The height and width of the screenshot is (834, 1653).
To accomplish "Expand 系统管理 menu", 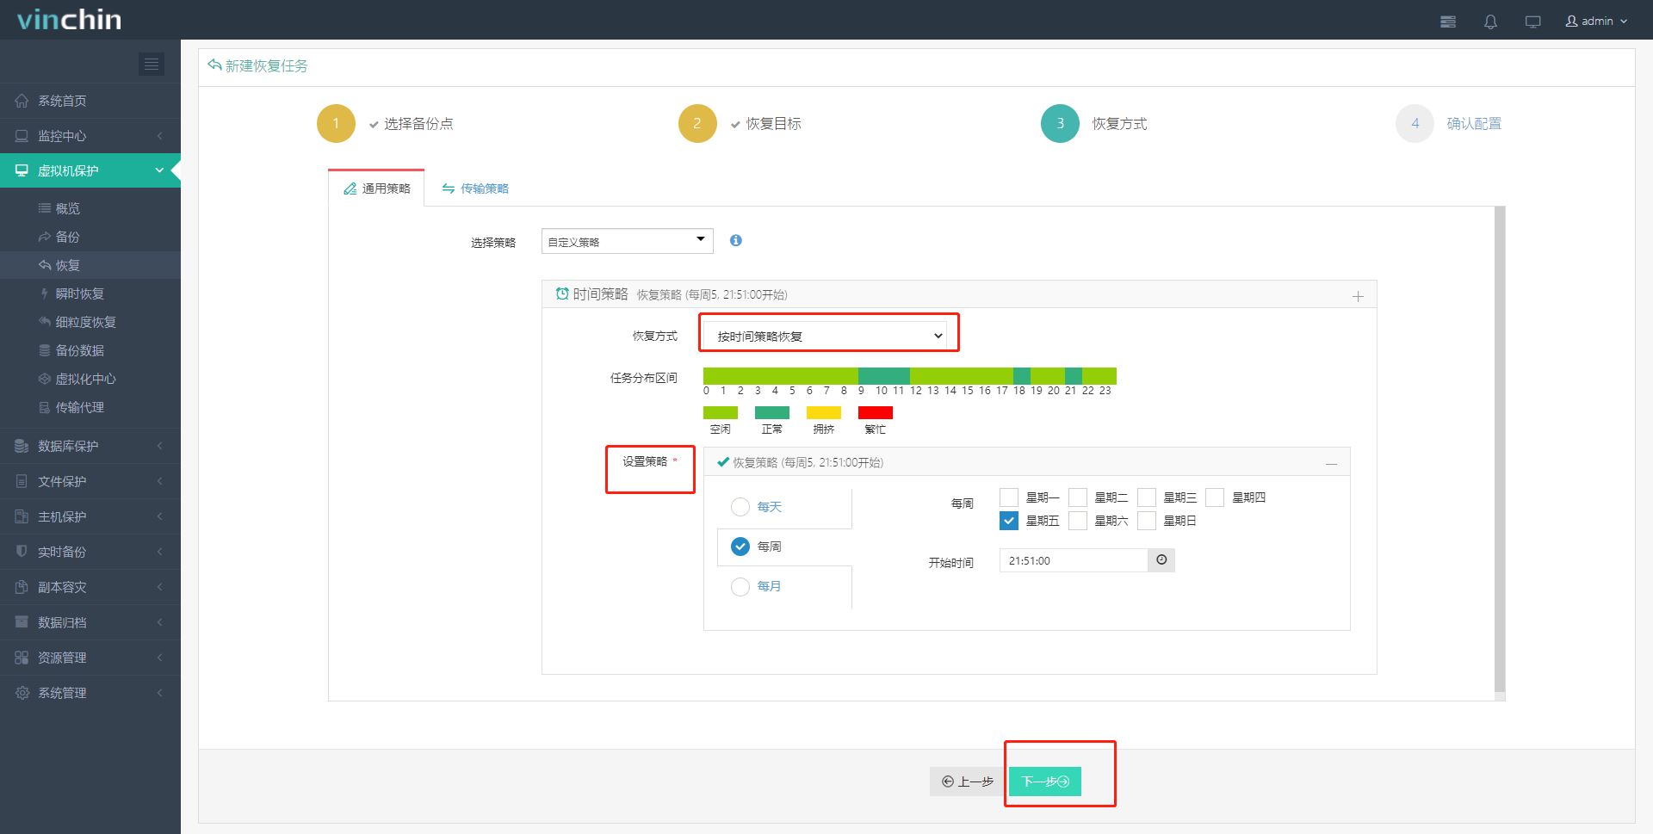I will tap(90, 693).
